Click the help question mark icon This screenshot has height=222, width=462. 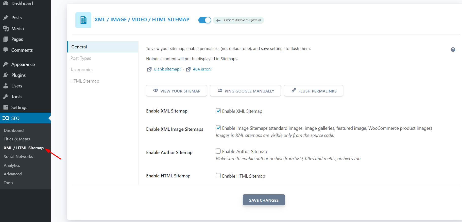[453, 50]
